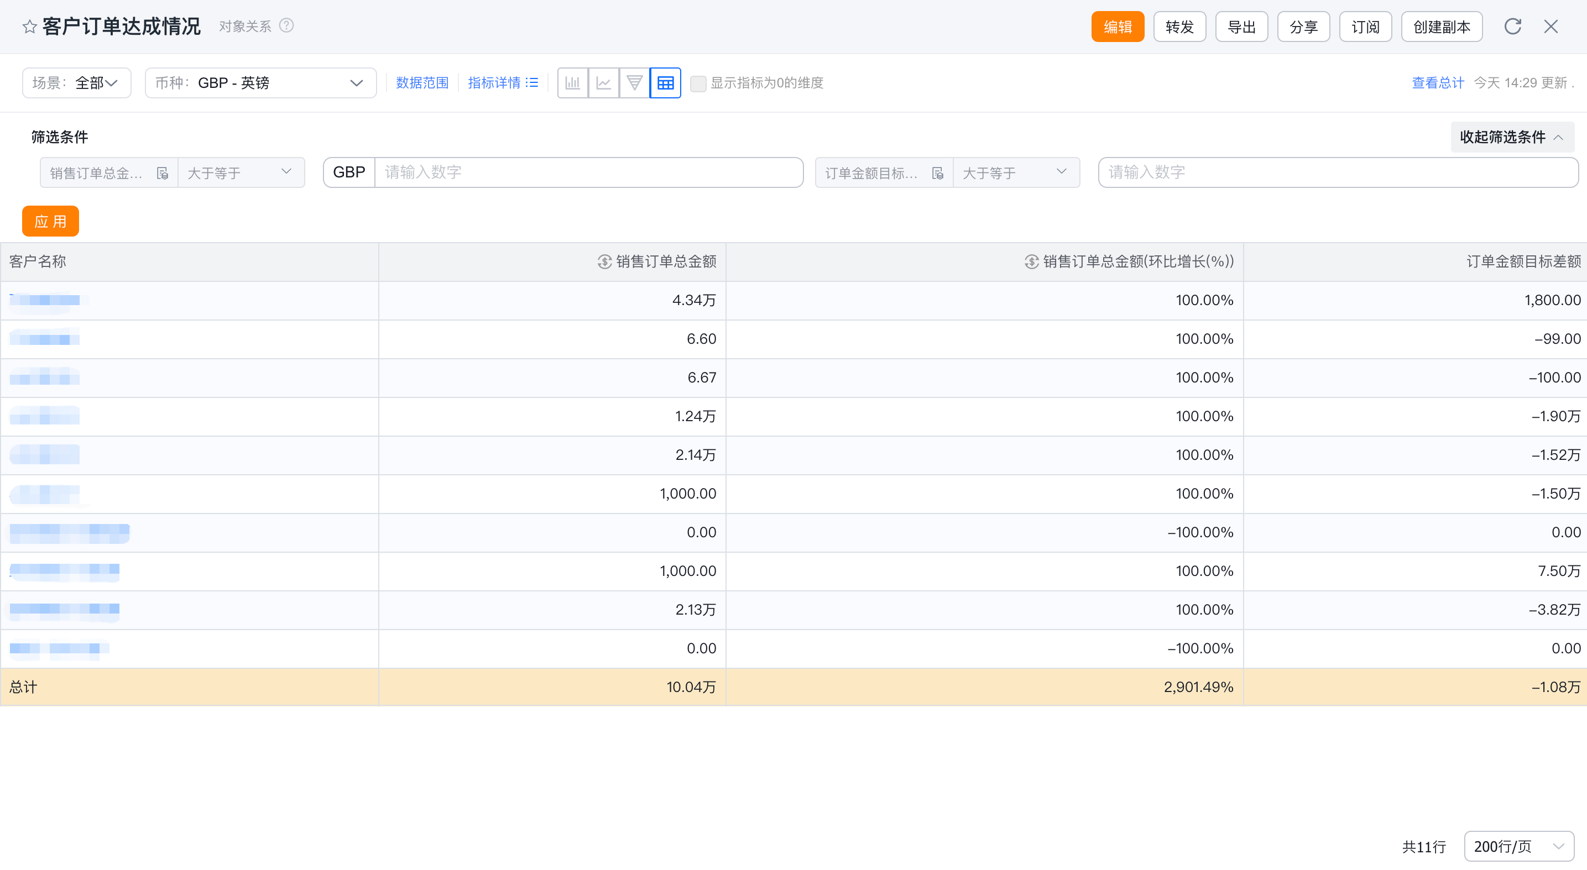Viewport: 1587px width, 870px height.
Task: Enable 显示指标为0的维度 checkbox
Action: 698,83
